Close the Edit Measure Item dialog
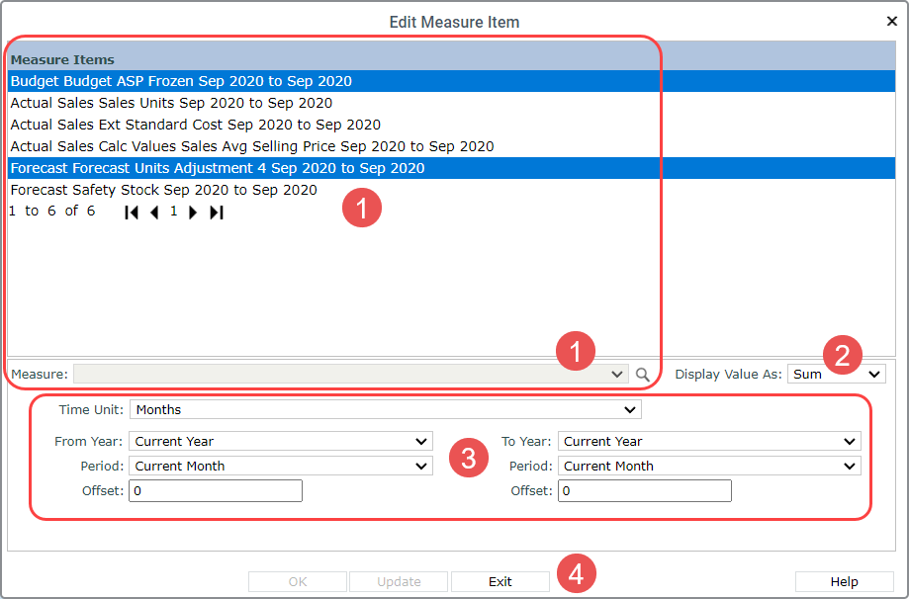The width and height of the screenshot is (909, 599). point(891,22)
